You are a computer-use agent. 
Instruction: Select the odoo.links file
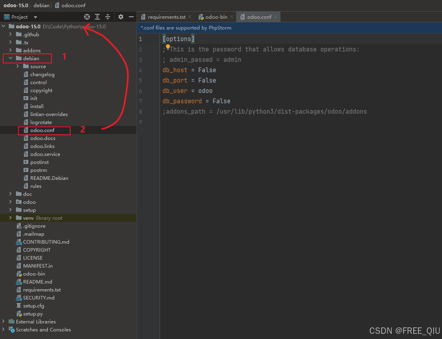click(42, 146)
